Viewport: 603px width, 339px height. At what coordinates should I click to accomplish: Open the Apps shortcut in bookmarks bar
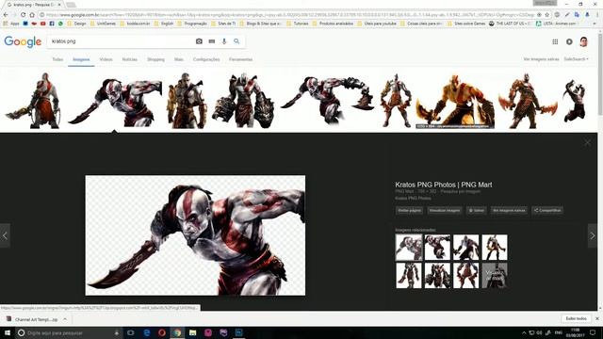[x=11, y=24]
